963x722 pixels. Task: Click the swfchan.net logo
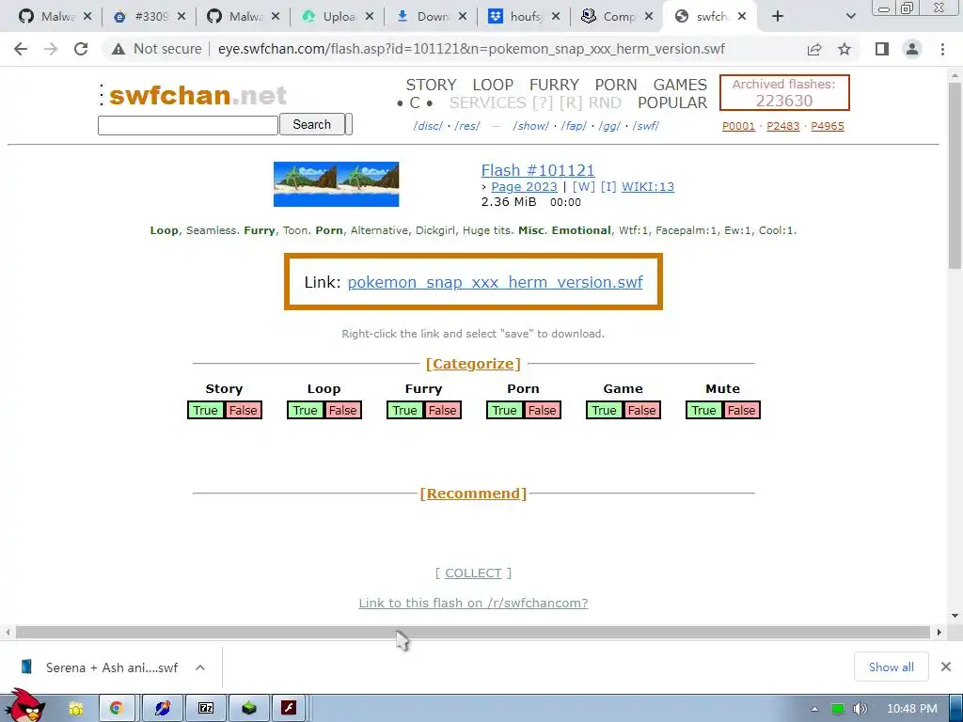click(197, 95)
